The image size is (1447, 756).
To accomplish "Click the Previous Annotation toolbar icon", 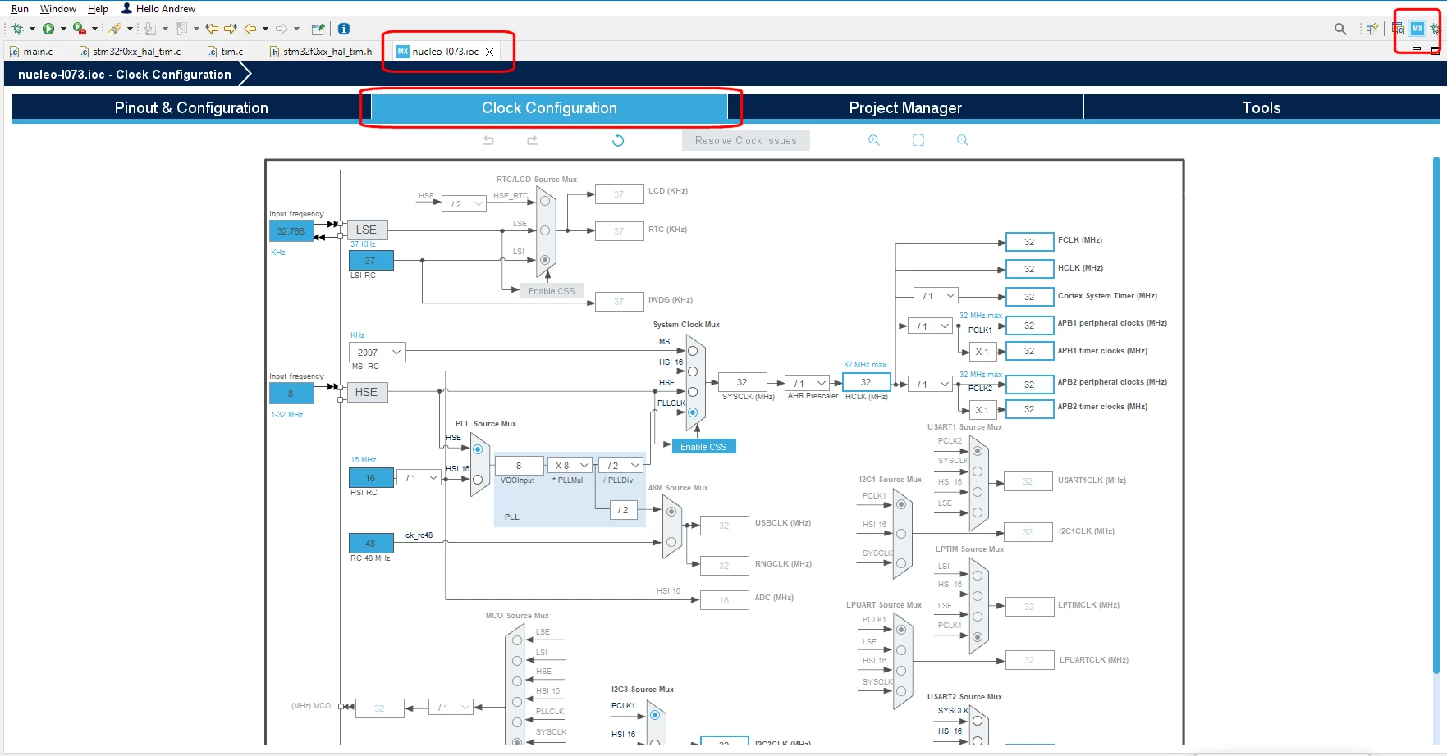I will pos(181,29).
